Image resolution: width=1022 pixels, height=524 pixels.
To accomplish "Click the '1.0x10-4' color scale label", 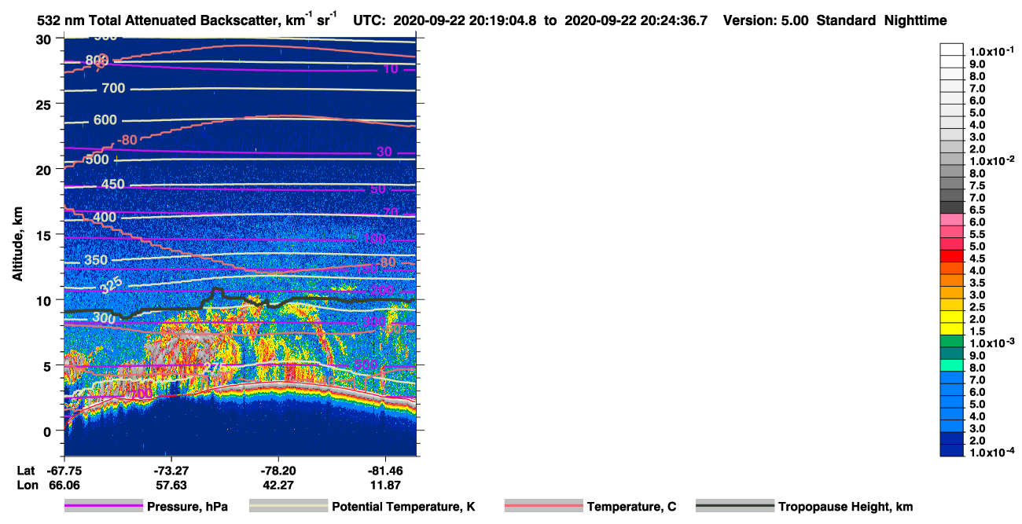I will click(x=991, y=453).
